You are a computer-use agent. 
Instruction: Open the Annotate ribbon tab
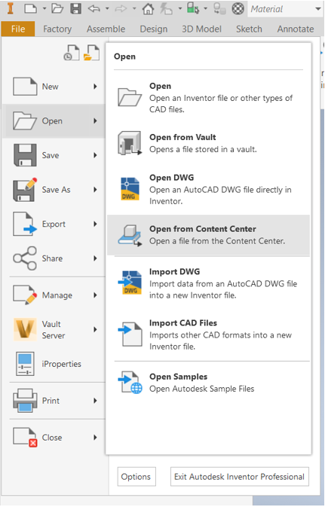(296, 29)
